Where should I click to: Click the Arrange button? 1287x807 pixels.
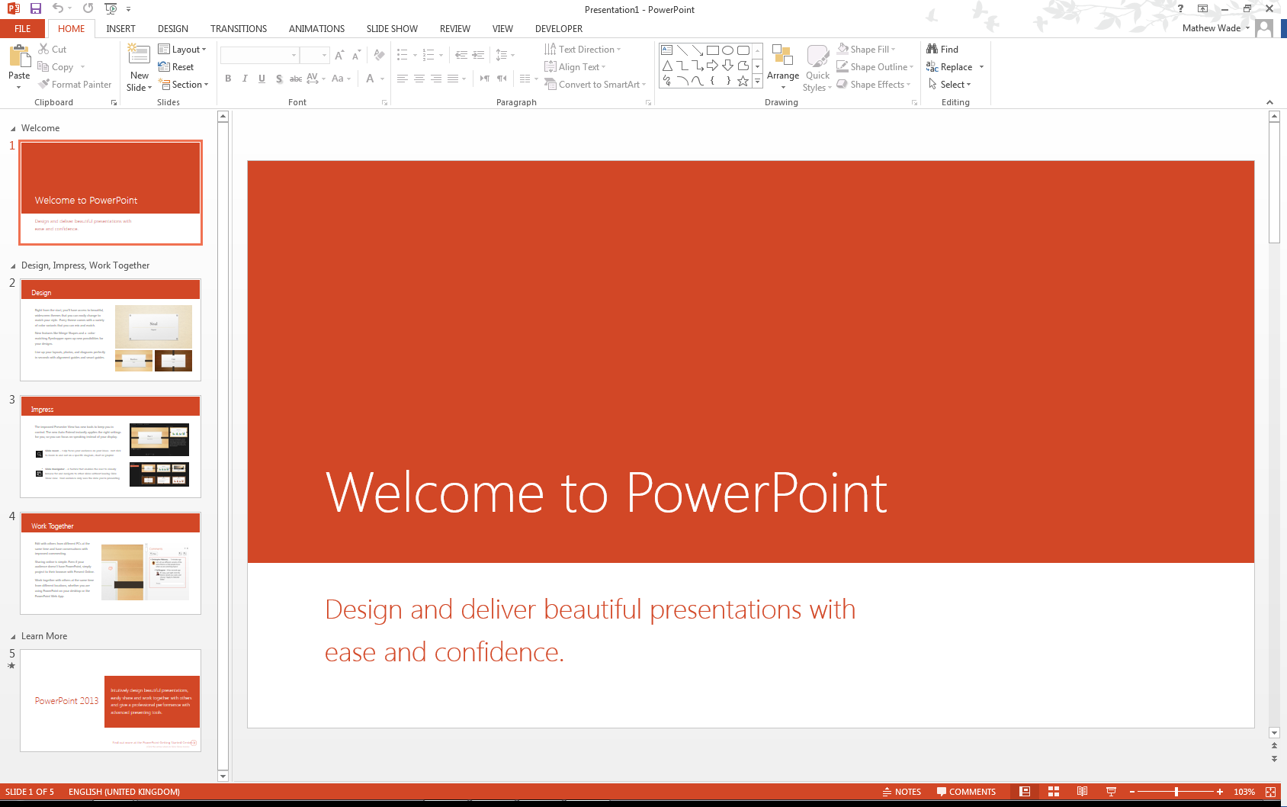783,66
